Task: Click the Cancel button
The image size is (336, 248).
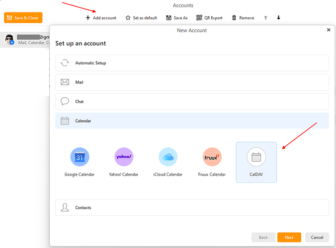Action: [317, 238]
